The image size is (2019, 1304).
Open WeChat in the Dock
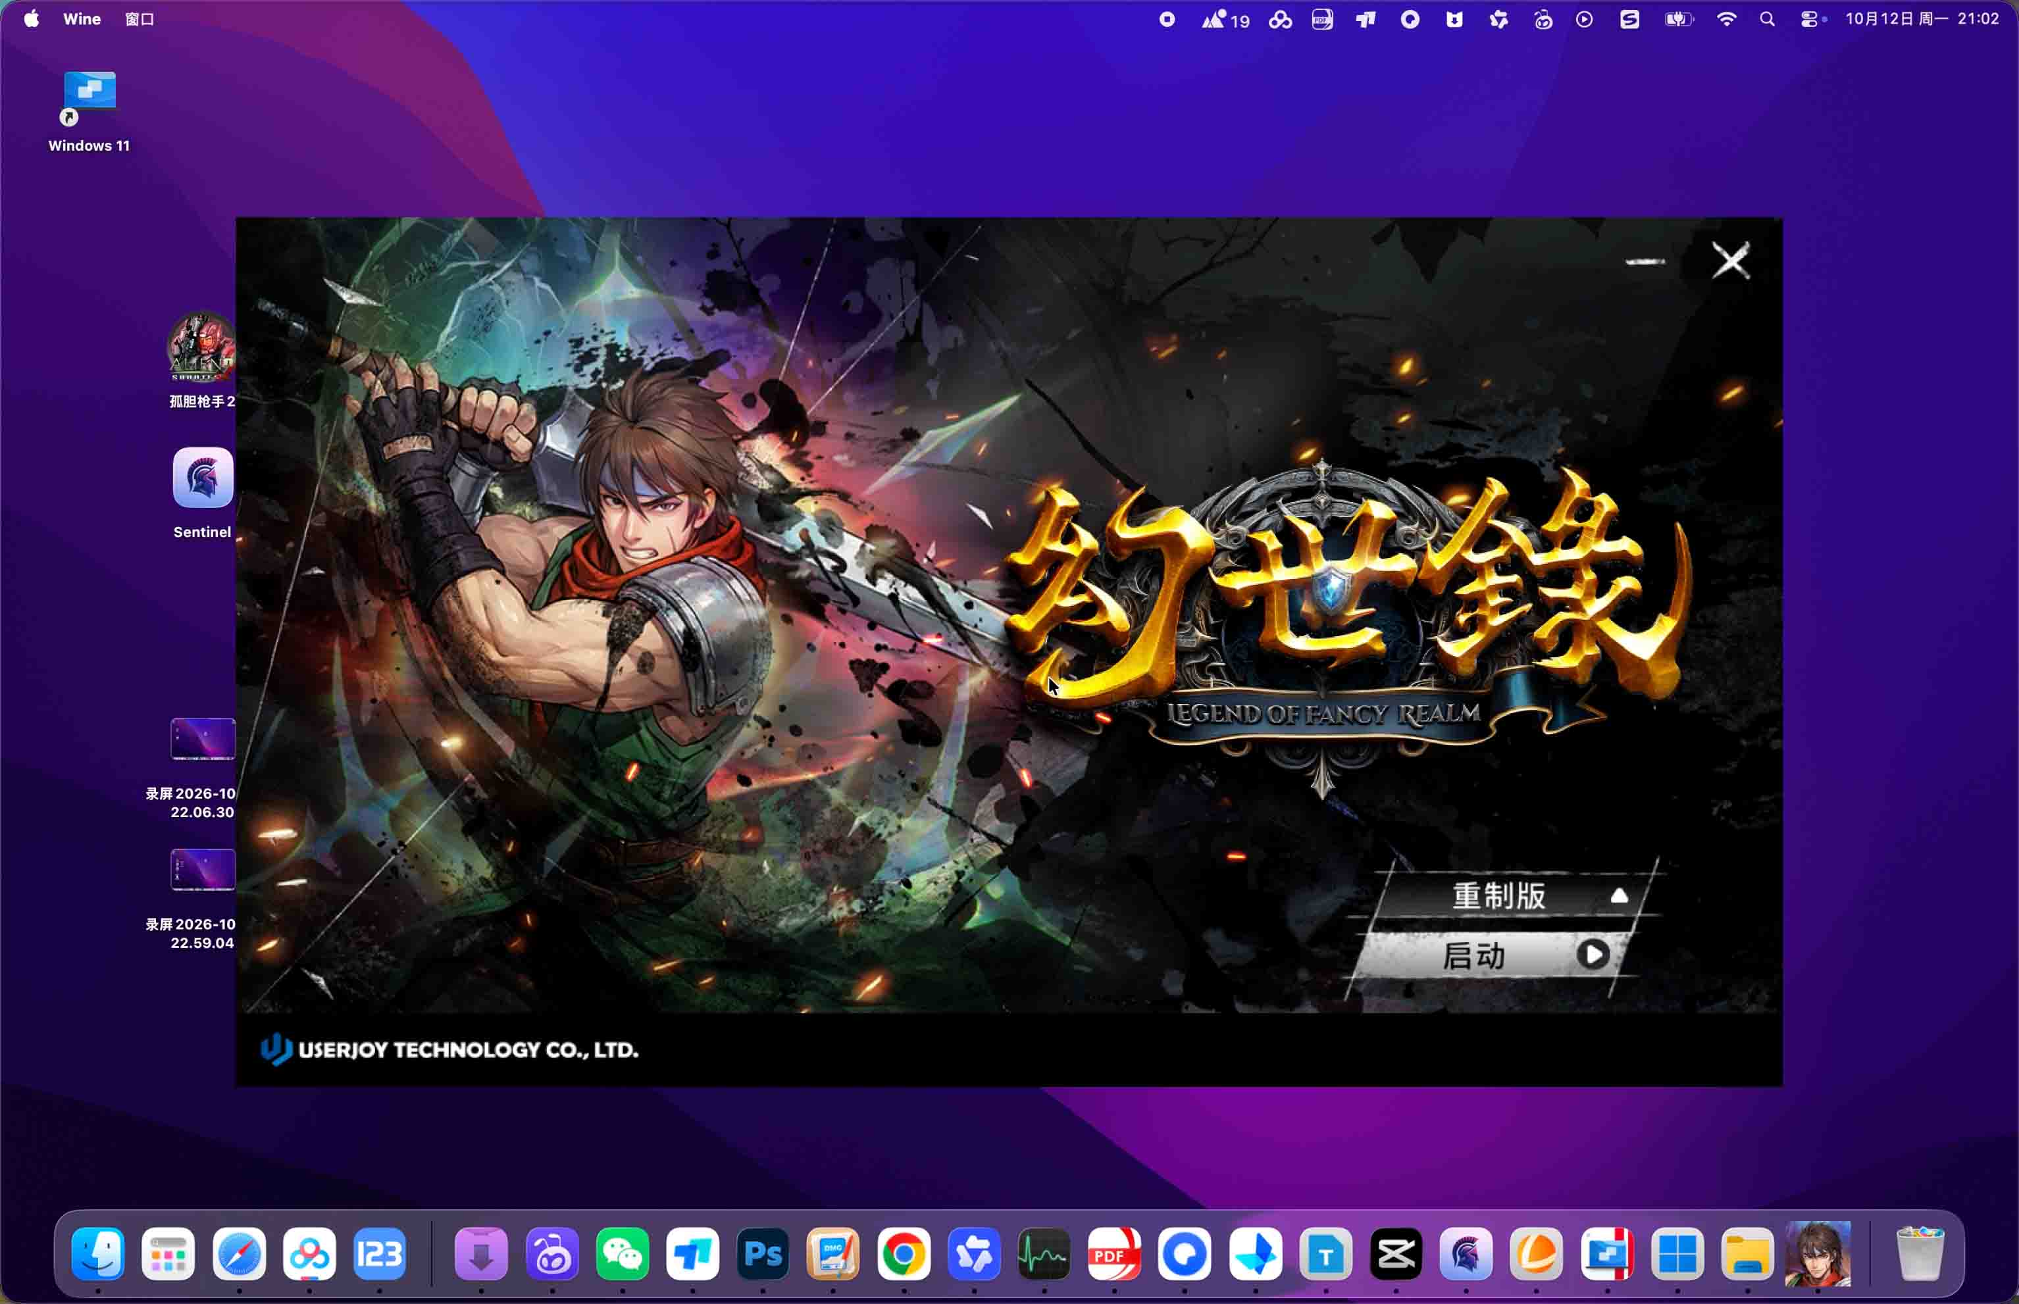point(623,1253)
